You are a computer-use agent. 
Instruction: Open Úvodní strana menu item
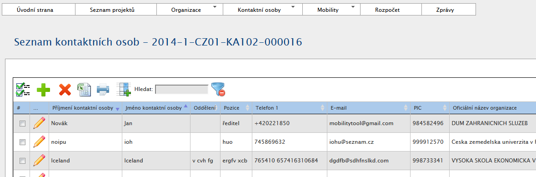tap(38, 10)
